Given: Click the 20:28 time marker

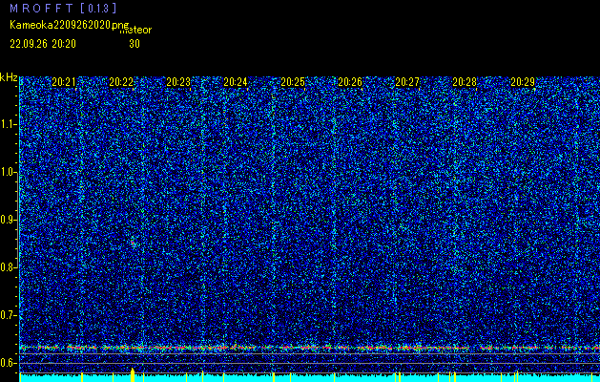Looking at the screenshot, I should [465, 82].
